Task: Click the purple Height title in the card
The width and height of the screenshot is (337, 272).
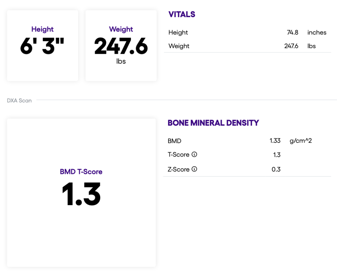Action: click(42, 29)
